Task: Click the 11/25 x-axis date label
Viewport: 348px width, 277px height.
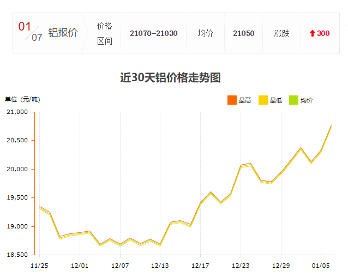Action: pyautogui.click(x=39, y=266)
